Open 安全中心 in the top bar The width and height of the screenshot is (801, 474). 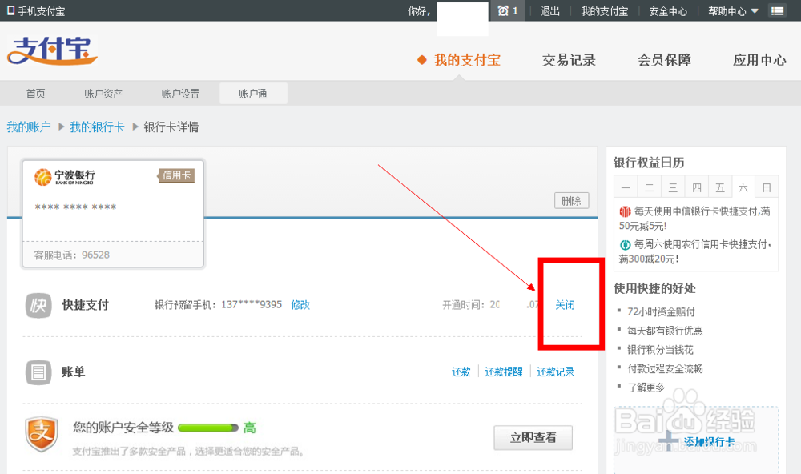point(668,10)
